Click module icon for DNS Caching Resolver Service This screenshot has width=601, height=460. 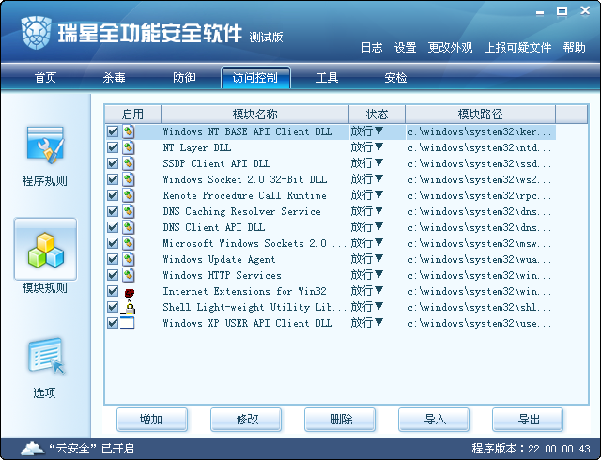[x=129, y=211]
